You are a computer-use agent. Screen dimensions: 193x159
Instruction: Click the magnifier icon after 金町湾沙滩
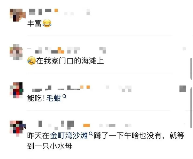point(91,134)
